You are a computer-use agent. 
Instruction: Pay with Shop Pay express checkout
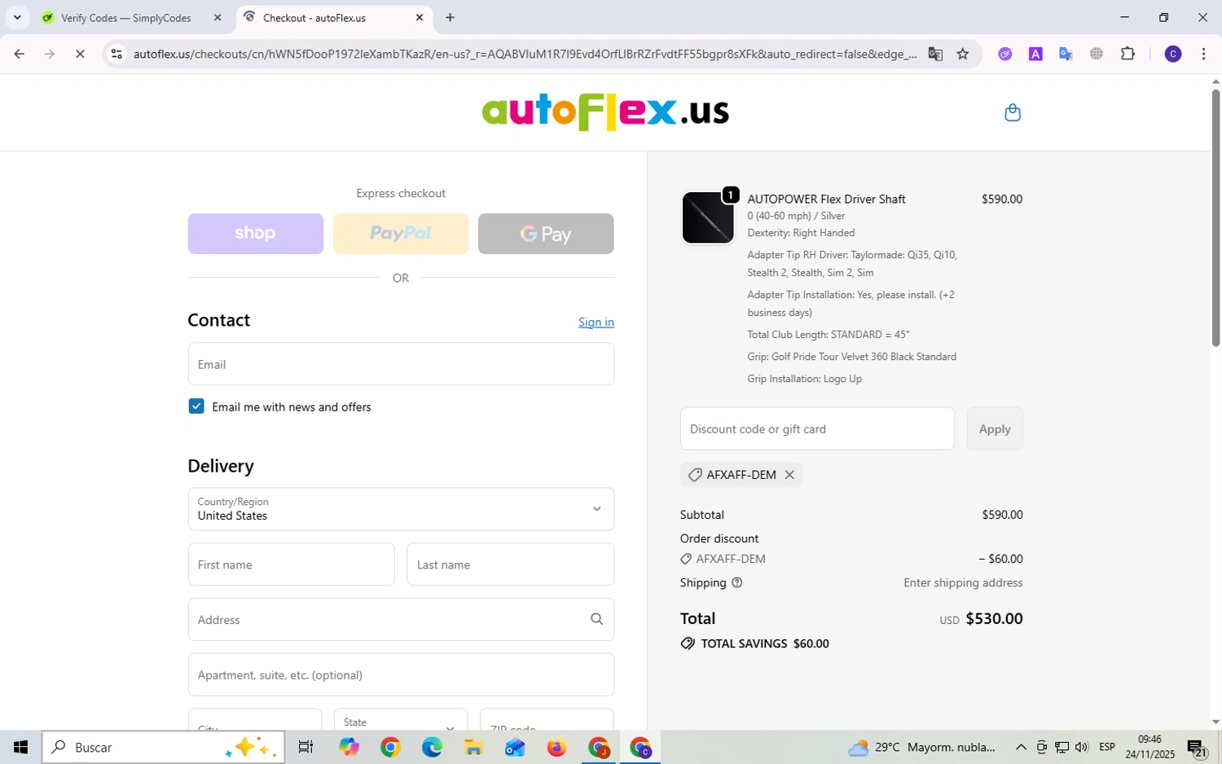coord(255,234)
